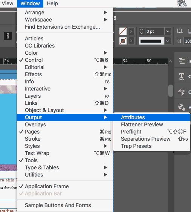Open the abc cursor panel icon
Screen dimensions: 191x212
point(182,92)
